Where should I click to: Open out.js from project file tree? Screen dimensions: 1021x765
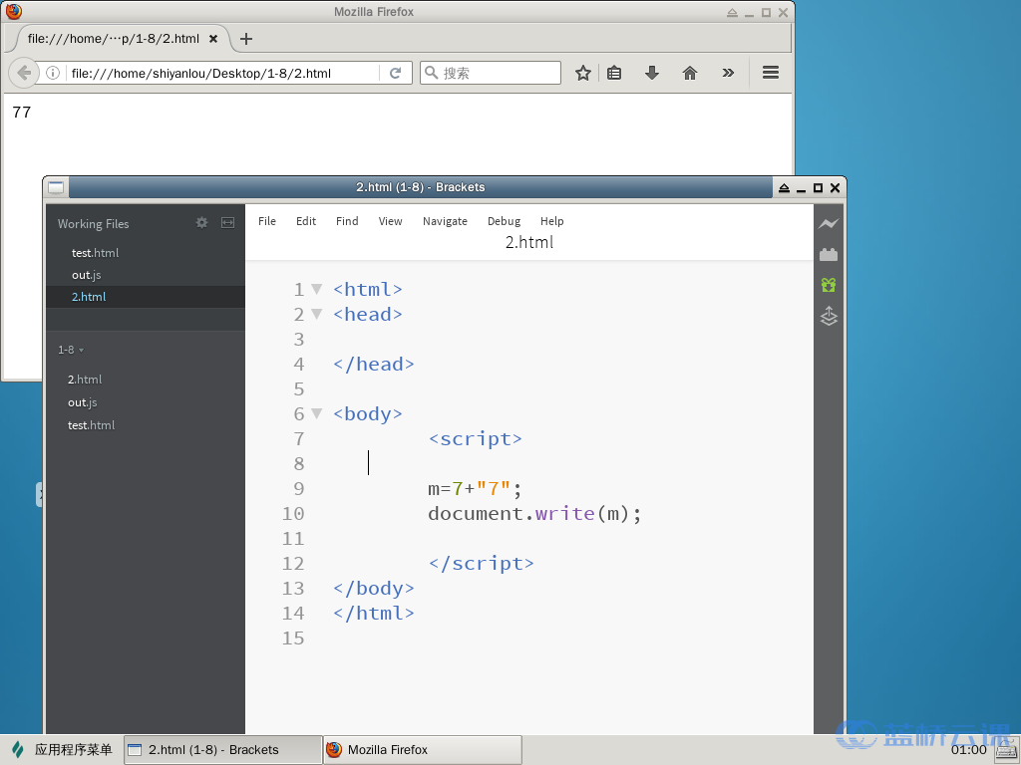tap(82, 402)
